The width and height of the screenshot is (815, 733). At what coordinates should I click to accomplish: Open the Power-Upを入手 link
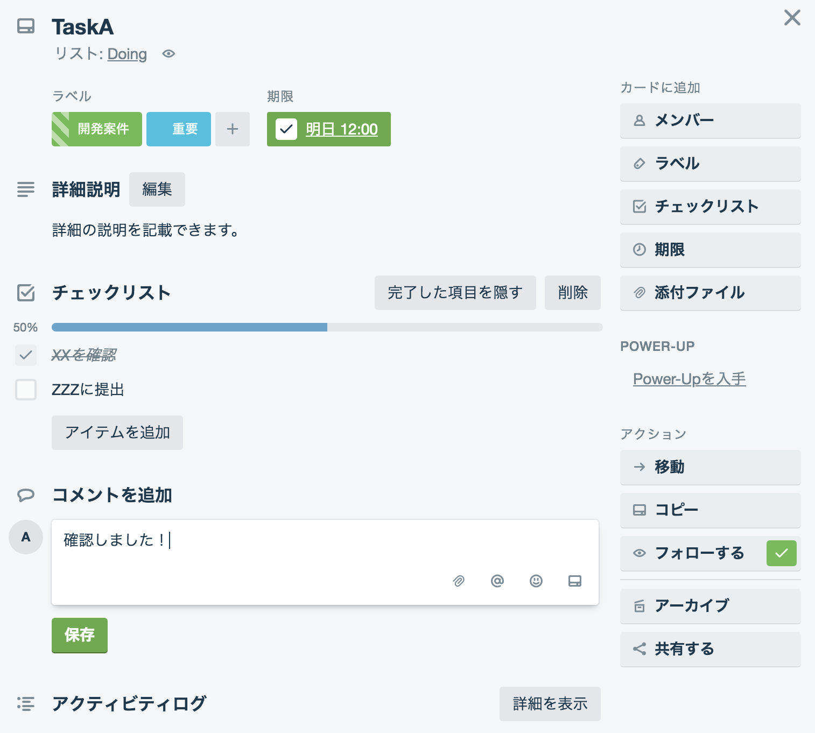[x=689, y=379]
